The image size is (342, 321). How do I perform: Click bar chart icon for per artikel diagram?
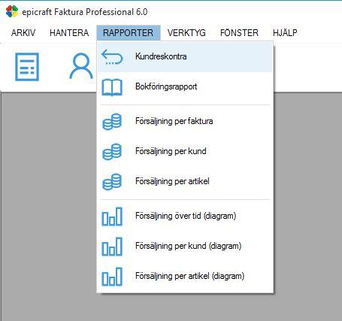click(112, 277)
